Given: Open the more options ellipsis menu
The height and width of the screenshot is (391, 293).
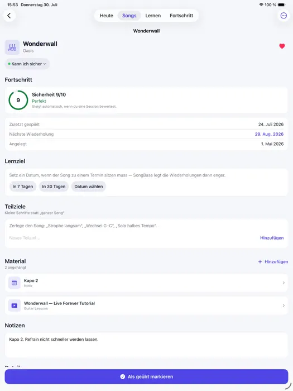Looking at the screenshot, I should click(x=284, y=16).
